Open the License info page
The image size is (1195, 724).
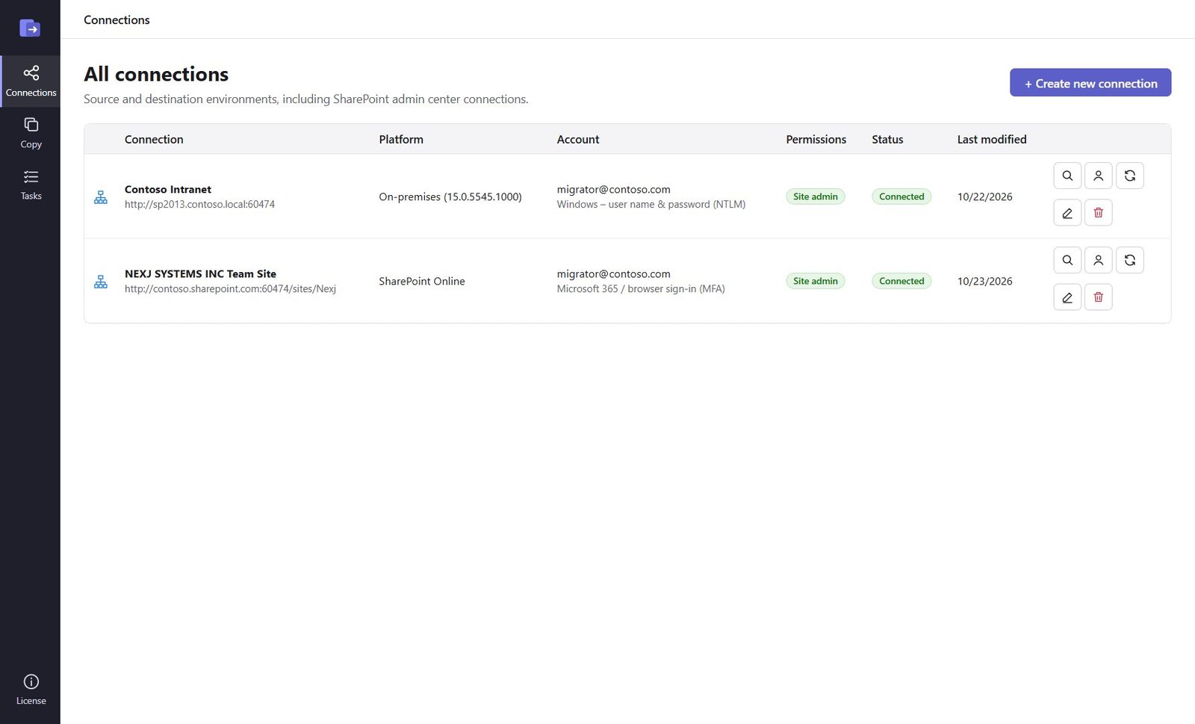pyautogui.click(x=31, y=690)
